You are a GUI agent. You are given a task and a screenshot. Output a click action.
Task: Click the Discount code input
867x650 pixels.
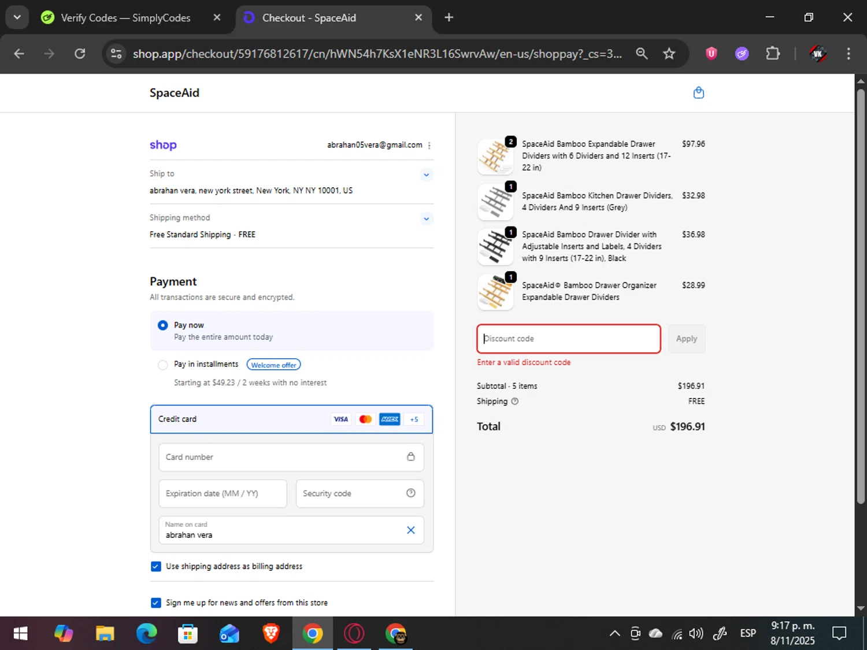pos(569,339)
